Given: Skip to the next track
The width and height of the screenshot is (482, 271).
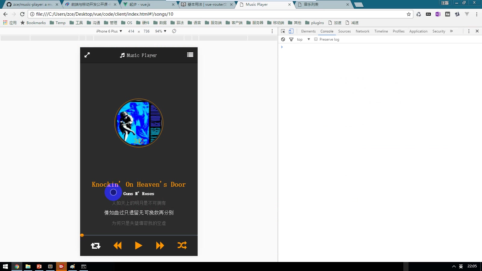Looking at the screenshot, I should click(160, 245).
